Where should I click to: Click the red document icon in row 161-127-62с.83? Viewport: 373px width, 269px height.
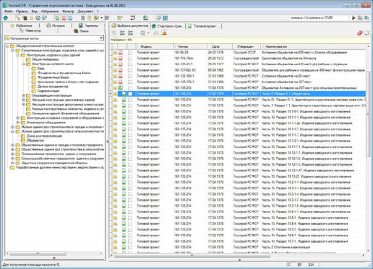click(x=121, y=70)
